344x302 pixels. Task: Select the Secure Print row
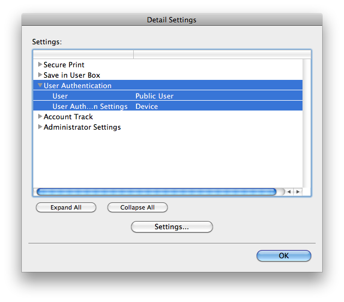[x=168, y=65]
